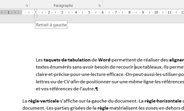
Task: Click the word 'grisées' in last line
Action: [x=78, y=108]
